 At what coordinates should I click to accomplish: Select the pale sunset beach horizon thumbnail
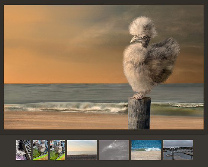pos(82,150)
